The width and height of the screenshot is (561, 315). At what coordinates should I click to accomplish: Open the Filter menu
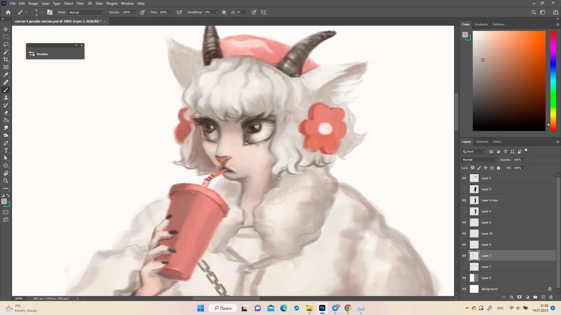click(x=80, y=3)
